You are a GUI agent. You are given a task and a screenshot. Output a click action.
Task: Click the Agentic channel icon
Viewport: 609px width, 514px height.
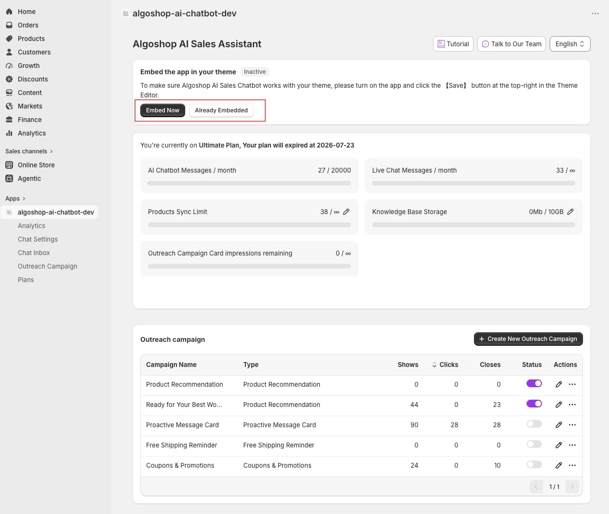pos(9,178)
